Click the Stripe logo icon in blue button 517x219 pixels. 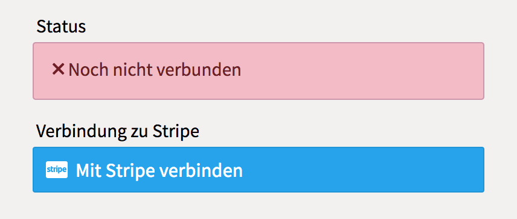(57, 170)
